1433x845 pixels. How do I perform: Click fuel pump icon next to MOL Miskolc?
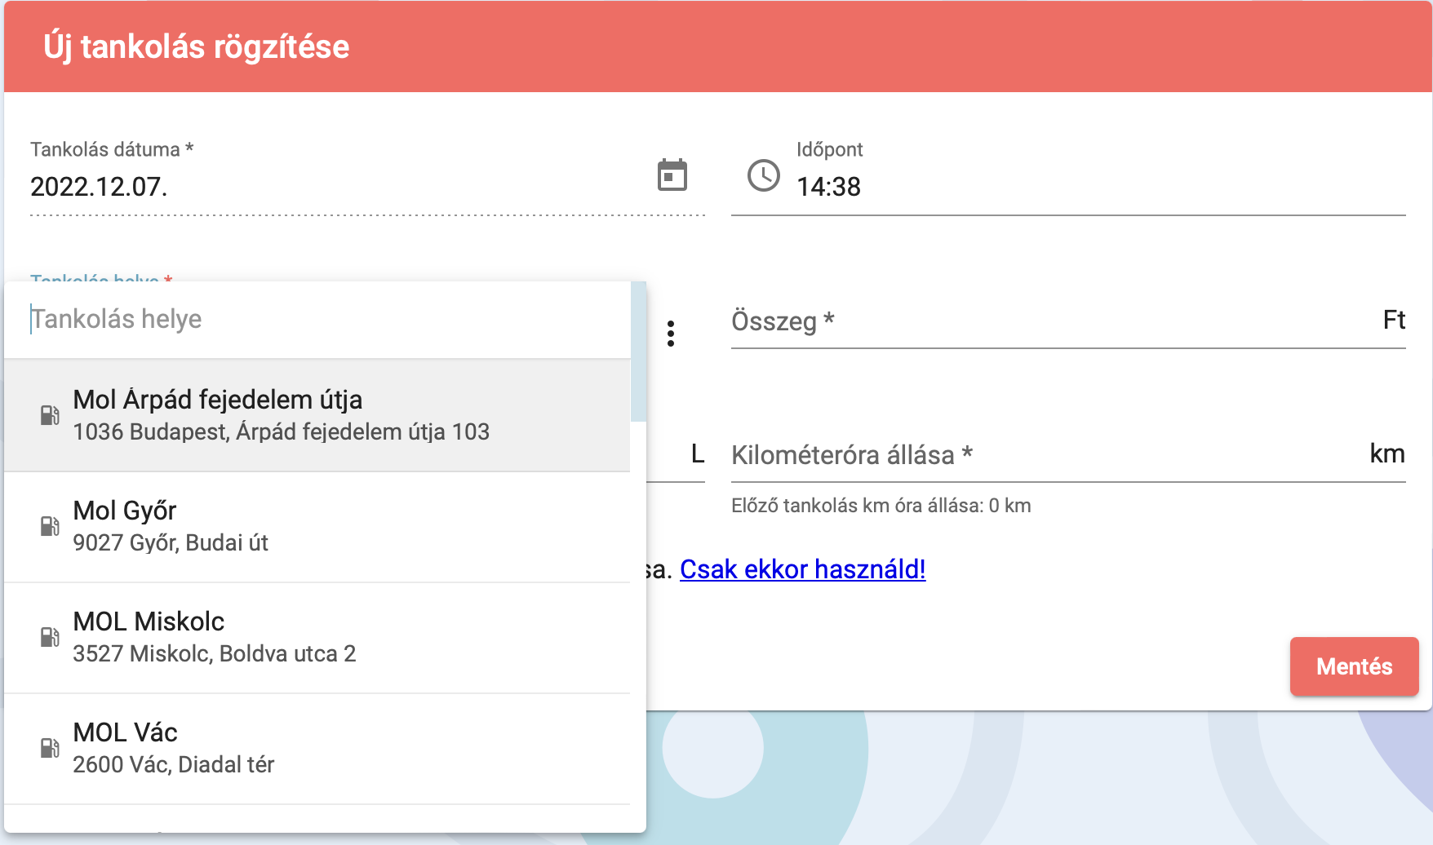pyautogui.click(x=50, y=637)
